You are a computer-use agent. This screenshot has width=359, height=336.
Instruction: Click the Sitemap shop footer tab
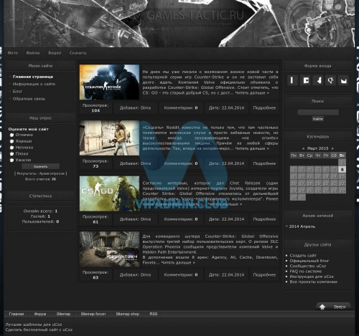(x=128, y=314)
